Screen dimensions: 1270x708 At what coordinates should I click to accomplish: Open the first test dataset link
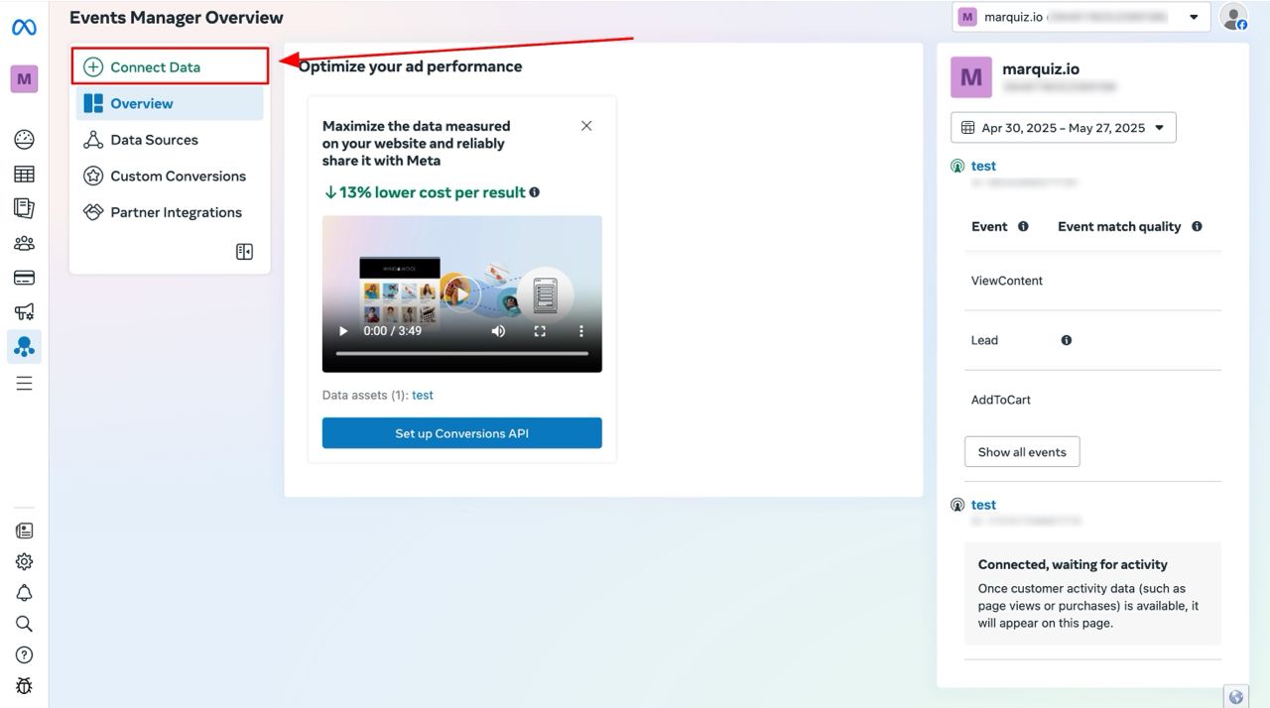983,166
